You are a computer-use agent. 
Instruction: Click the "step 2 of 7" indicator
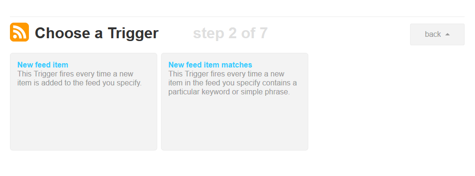click(x=230, y=33)
